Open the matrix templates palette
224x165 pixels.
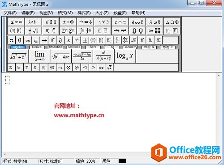pyautogui.click(x=155, y=31)
